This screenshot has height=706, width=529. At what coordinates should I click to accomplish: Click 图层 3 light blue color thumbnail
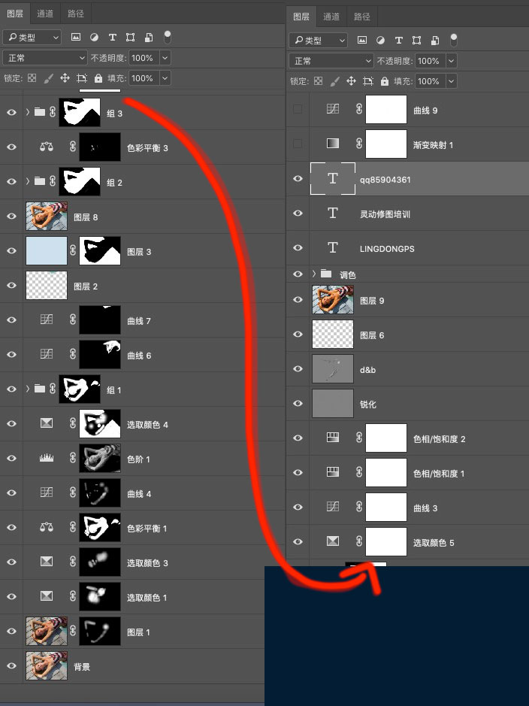[47, 251]
